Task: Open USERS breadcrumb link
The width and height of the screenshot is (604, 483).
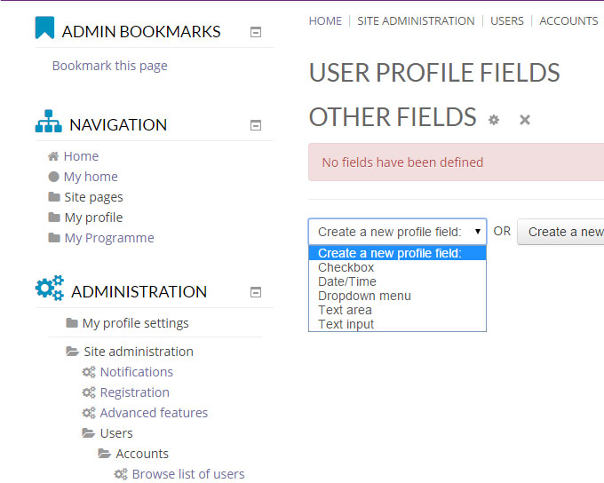Action: tap(507, 20)
